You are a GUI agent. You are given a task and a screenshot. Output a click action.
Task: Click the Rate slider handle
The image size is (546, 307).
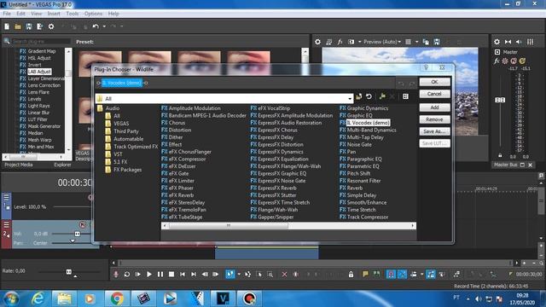pyautogui.click(x=69, y=271)
